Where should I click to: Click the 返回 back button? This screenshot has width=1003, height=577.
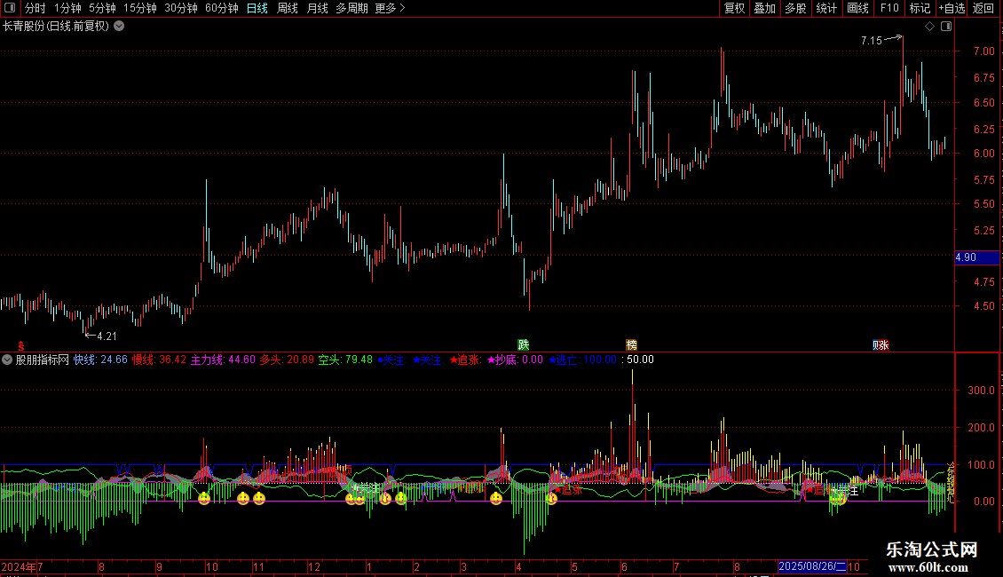(983, 8)
